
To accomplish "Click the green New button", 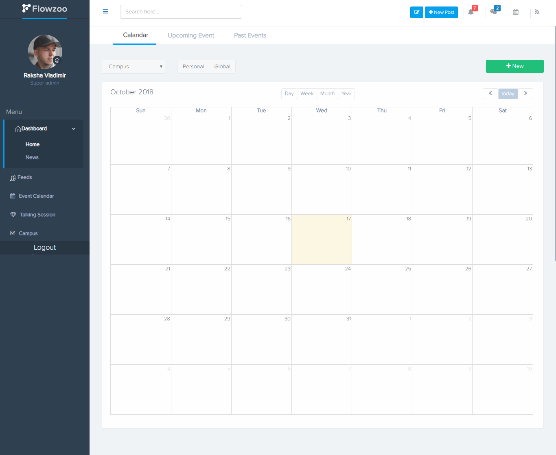I will [x=514, y=66].
